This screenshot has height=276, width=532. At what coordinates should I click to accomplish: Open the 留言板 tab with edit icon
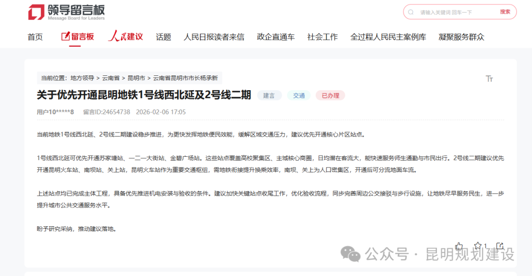77,36
